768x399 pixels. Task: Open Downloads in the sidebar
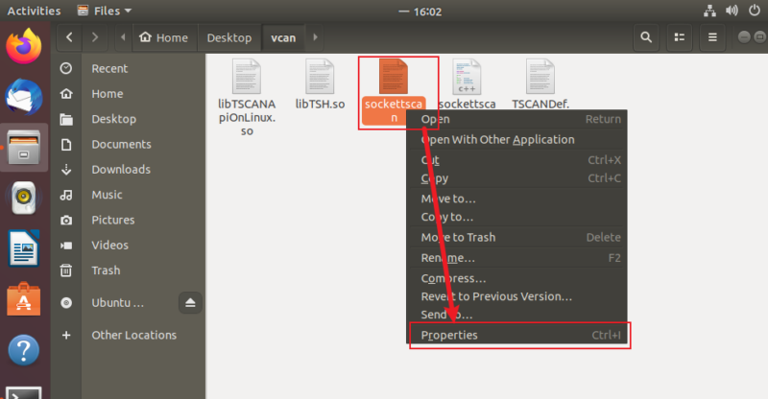click(x=120, y=169)
